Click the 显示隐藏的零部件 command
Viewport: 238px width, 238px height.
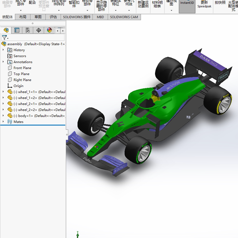tap(101, 6)
